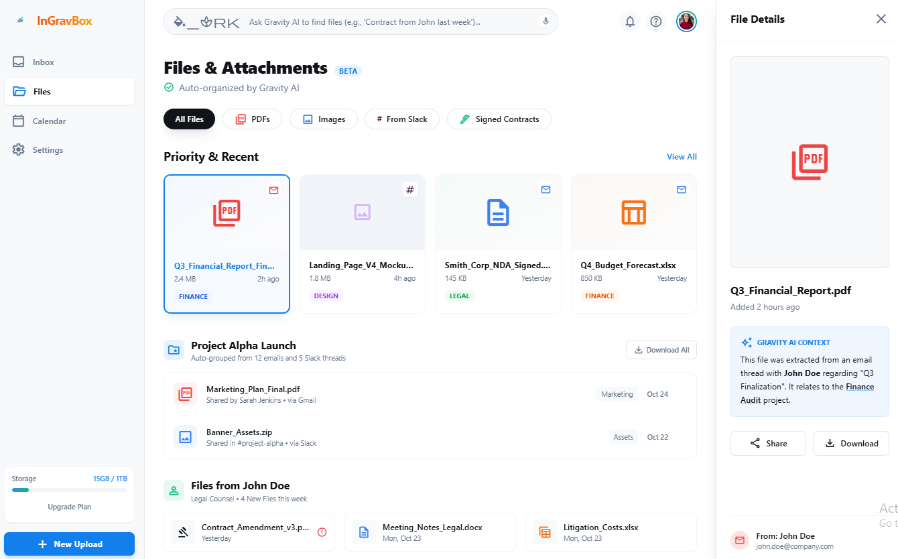Click alert icon on Contract_Amendment card

(322, 532)
